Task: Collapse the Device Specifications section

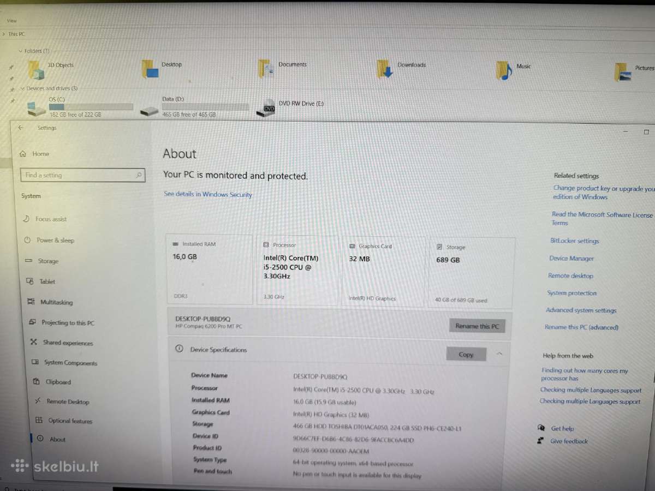Action: click(499, 354)
